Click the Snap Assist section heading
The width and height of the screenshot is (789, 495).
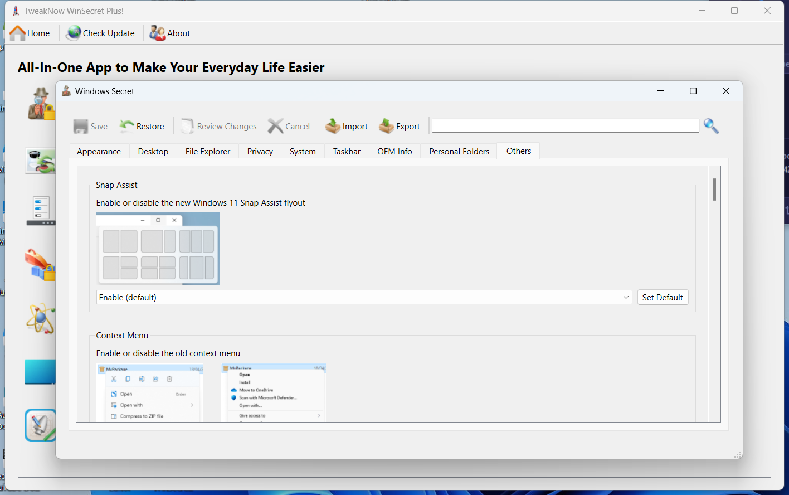(x=116, y=185)
